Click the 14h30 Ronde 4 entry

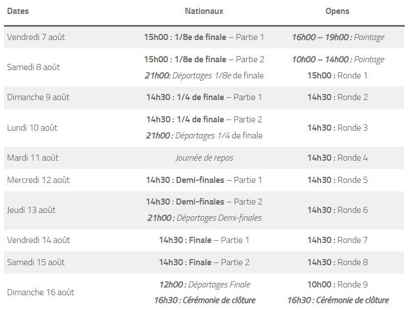(337, 158)
